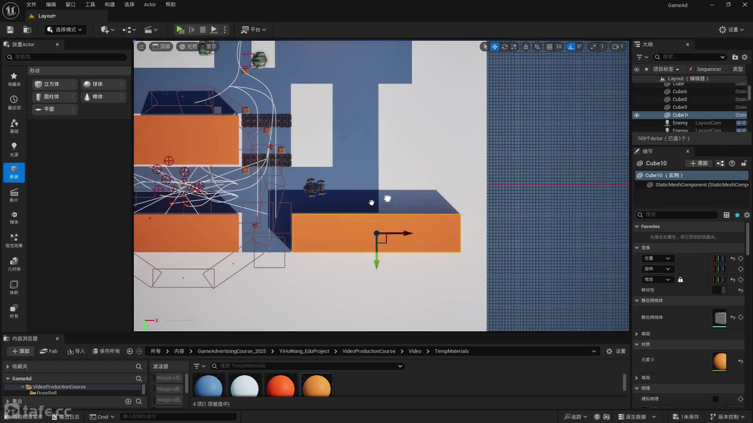The width and height of the screenshot is (753, 423).
Task: Select the orange material sphere thumbnail
Action: tap(316, 385)
